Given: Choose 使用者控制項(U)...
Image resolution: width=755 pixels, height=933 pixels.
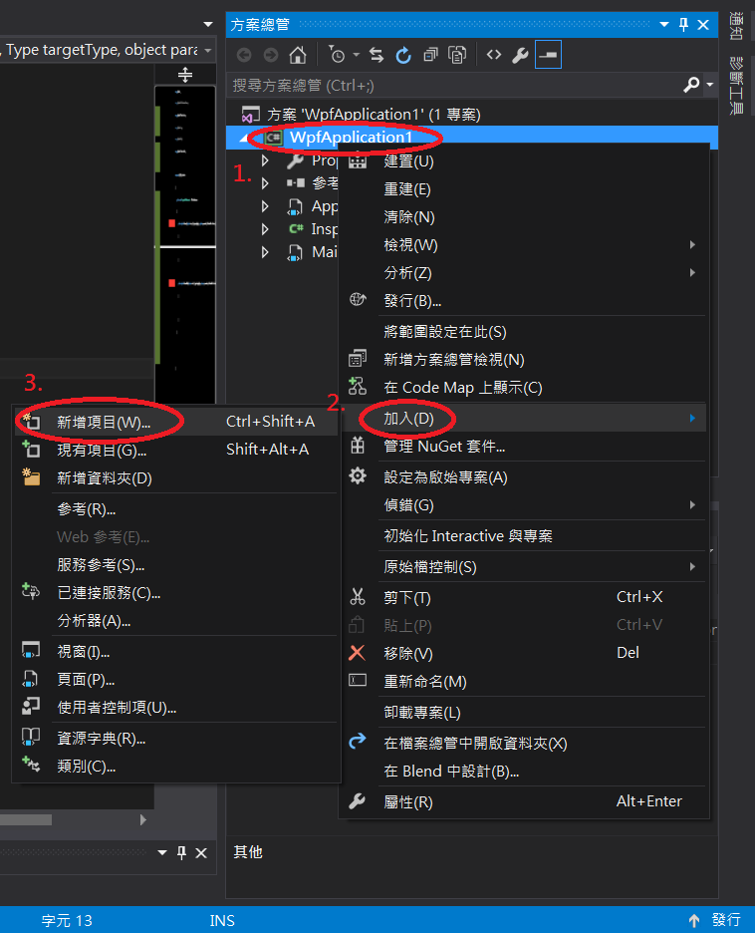Looking at the screenshot, I should (x=176, y=708).
